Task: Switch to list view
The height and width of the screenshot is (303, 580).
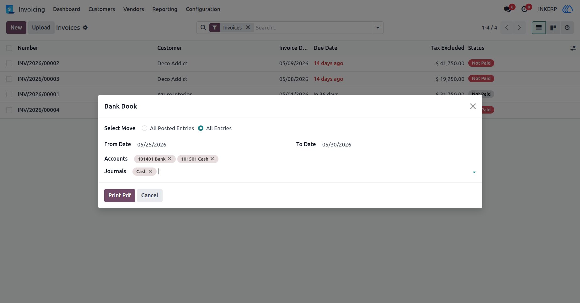Action: point(539,28)
